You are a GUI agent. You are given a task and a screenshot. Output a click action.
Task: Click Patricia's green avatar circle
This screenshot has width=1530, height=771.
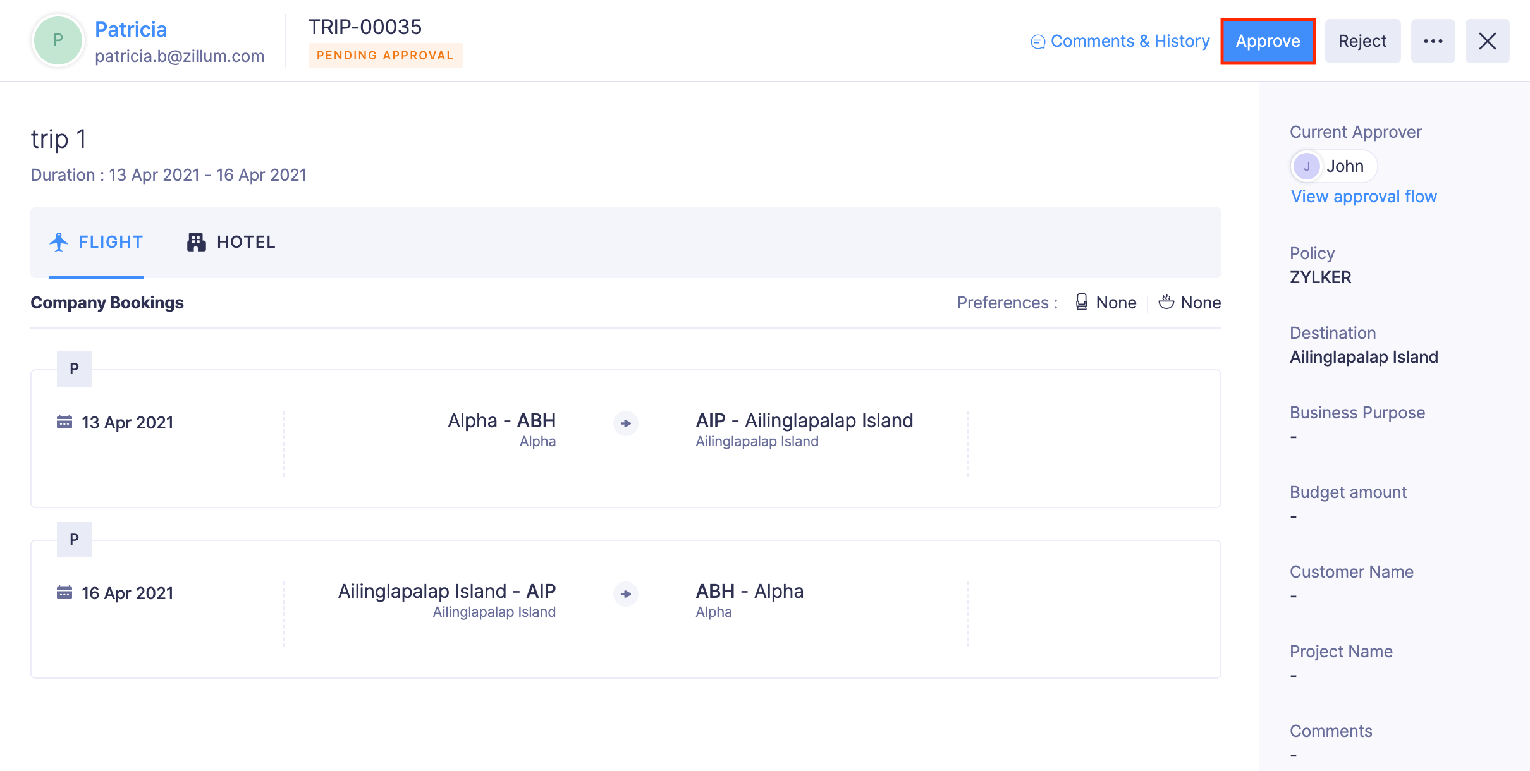[x=58, y=40]
